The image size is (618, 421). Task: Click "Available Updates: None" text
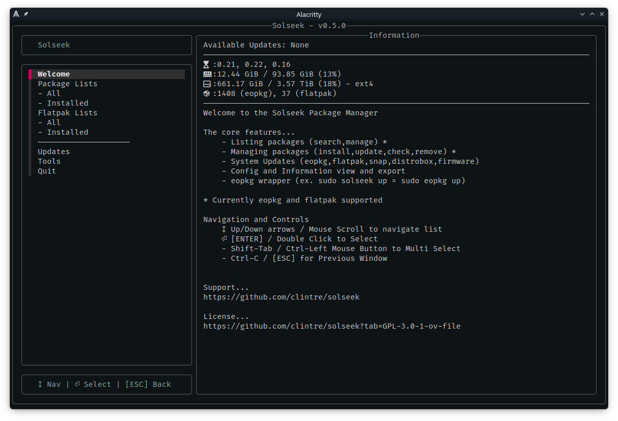256,45
